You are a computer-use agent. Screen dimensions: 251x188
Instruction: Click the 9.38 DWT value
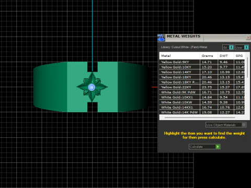[224, 102]
